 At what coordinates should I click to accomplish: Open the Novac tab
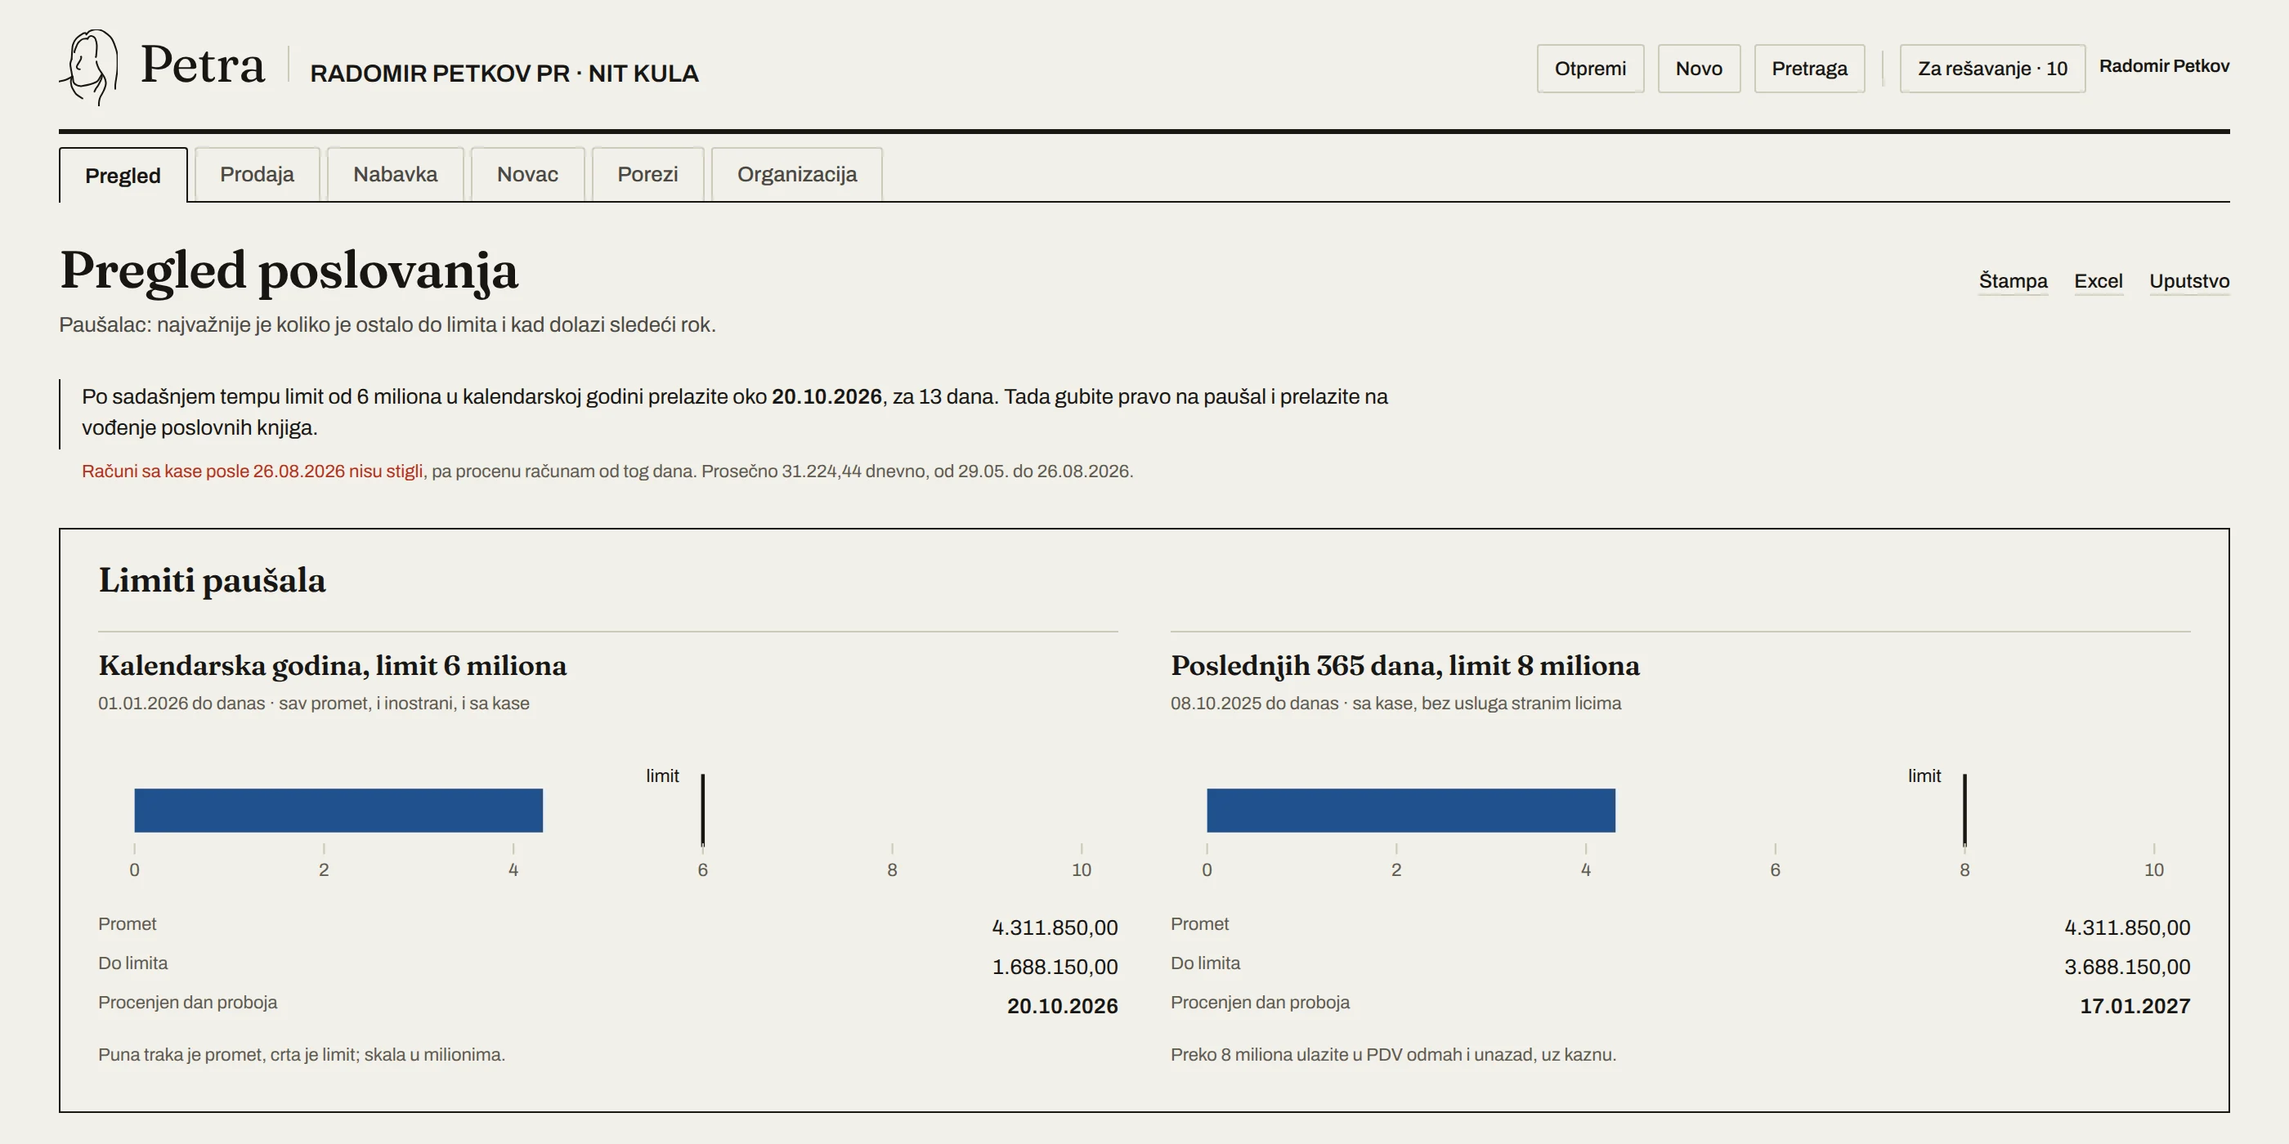click(527, 174)
